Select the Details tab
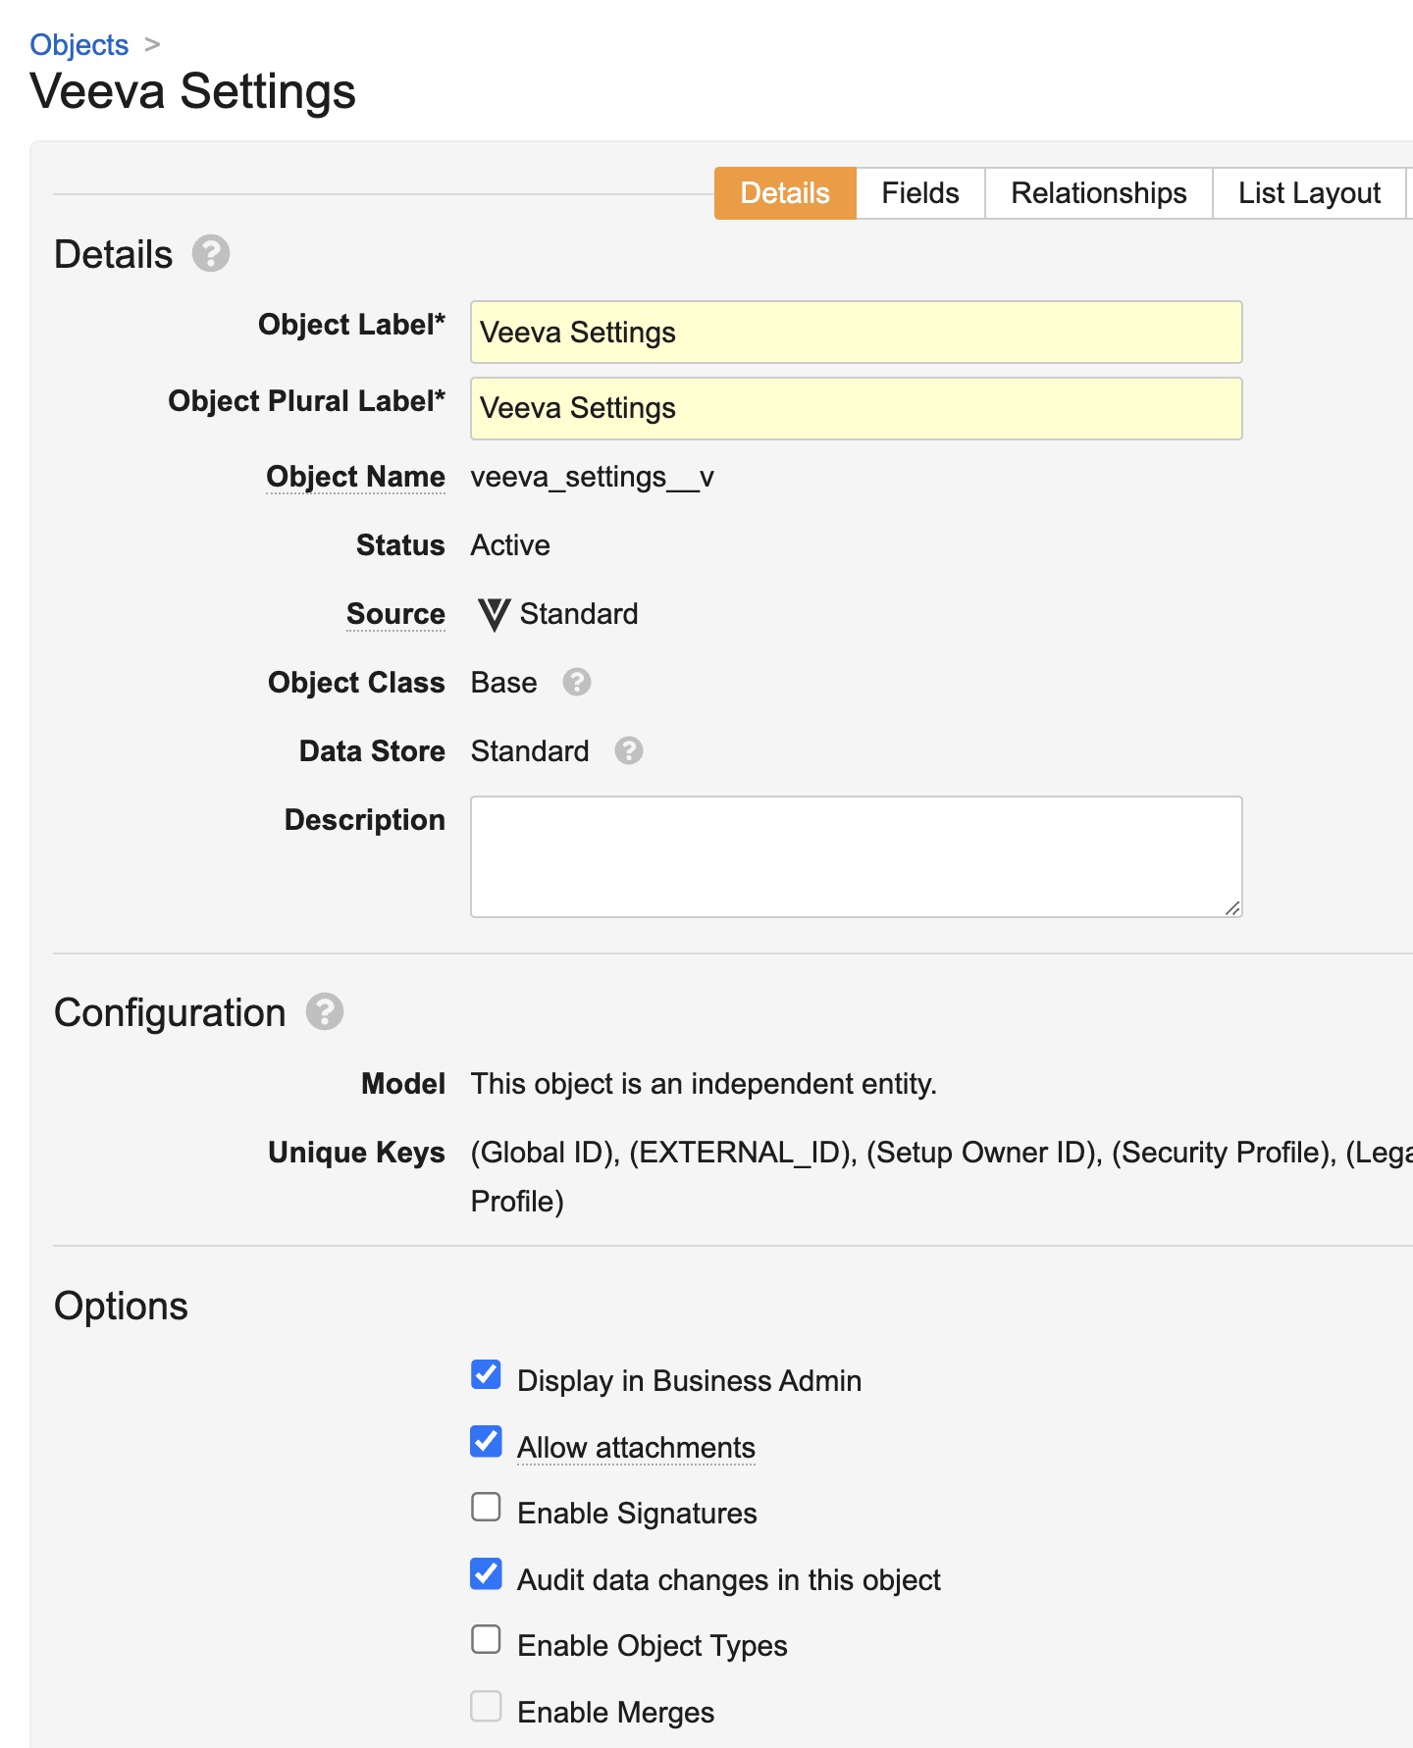 click(785, 193)
